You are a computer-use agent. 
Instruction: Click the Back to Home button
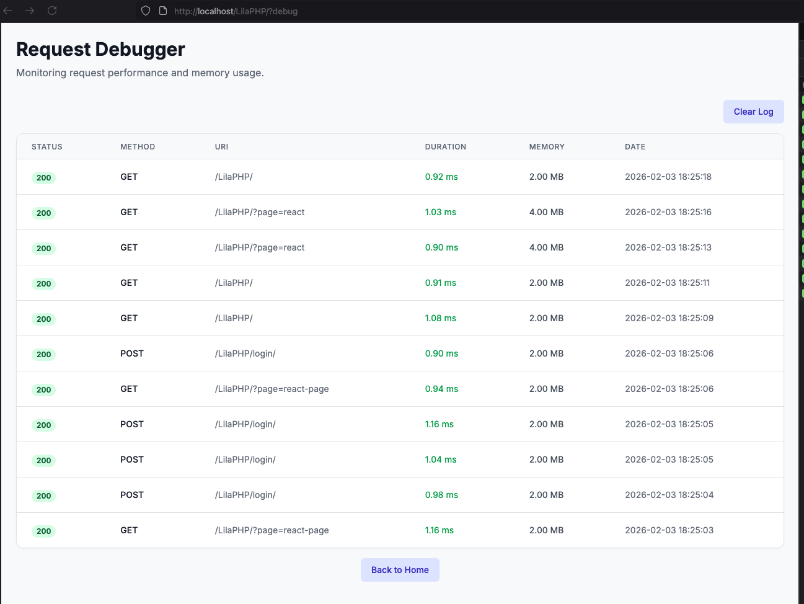400,569
